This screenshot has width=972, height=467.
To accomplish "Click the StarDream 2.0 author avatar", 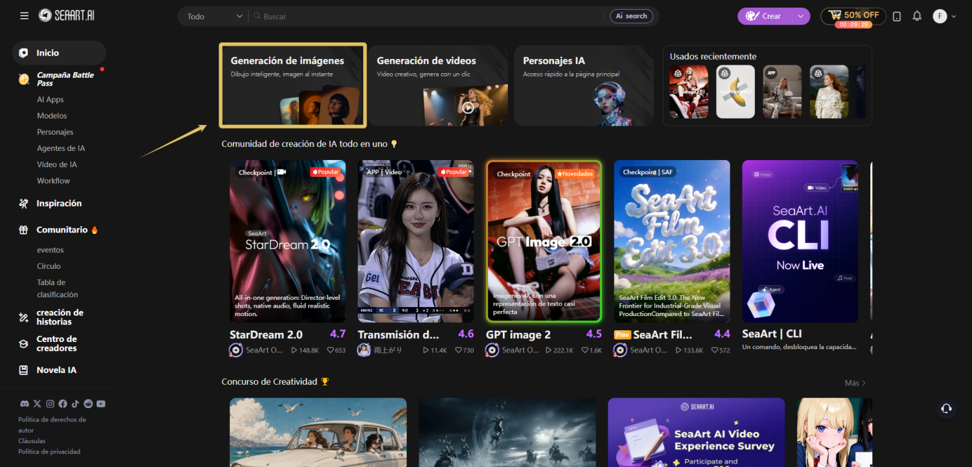I will coord(237,350).
